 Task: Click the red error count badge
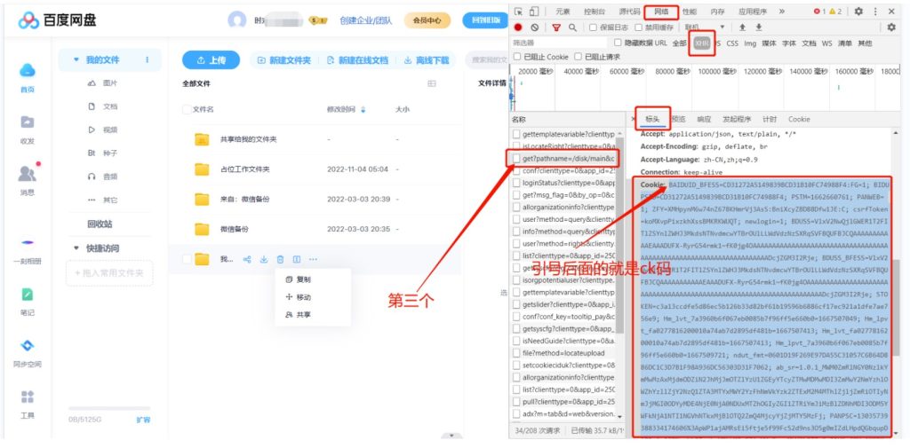818,11
